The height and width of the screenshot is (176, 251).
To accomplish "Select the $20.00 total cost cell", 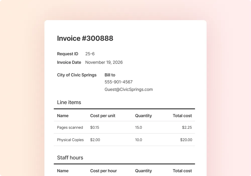I will 186,140.
